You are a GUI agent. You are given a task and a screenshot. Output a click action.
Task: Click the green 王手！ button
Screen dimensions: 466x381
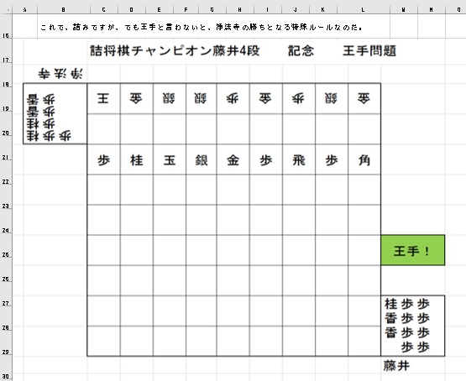[x=413, y=250]
